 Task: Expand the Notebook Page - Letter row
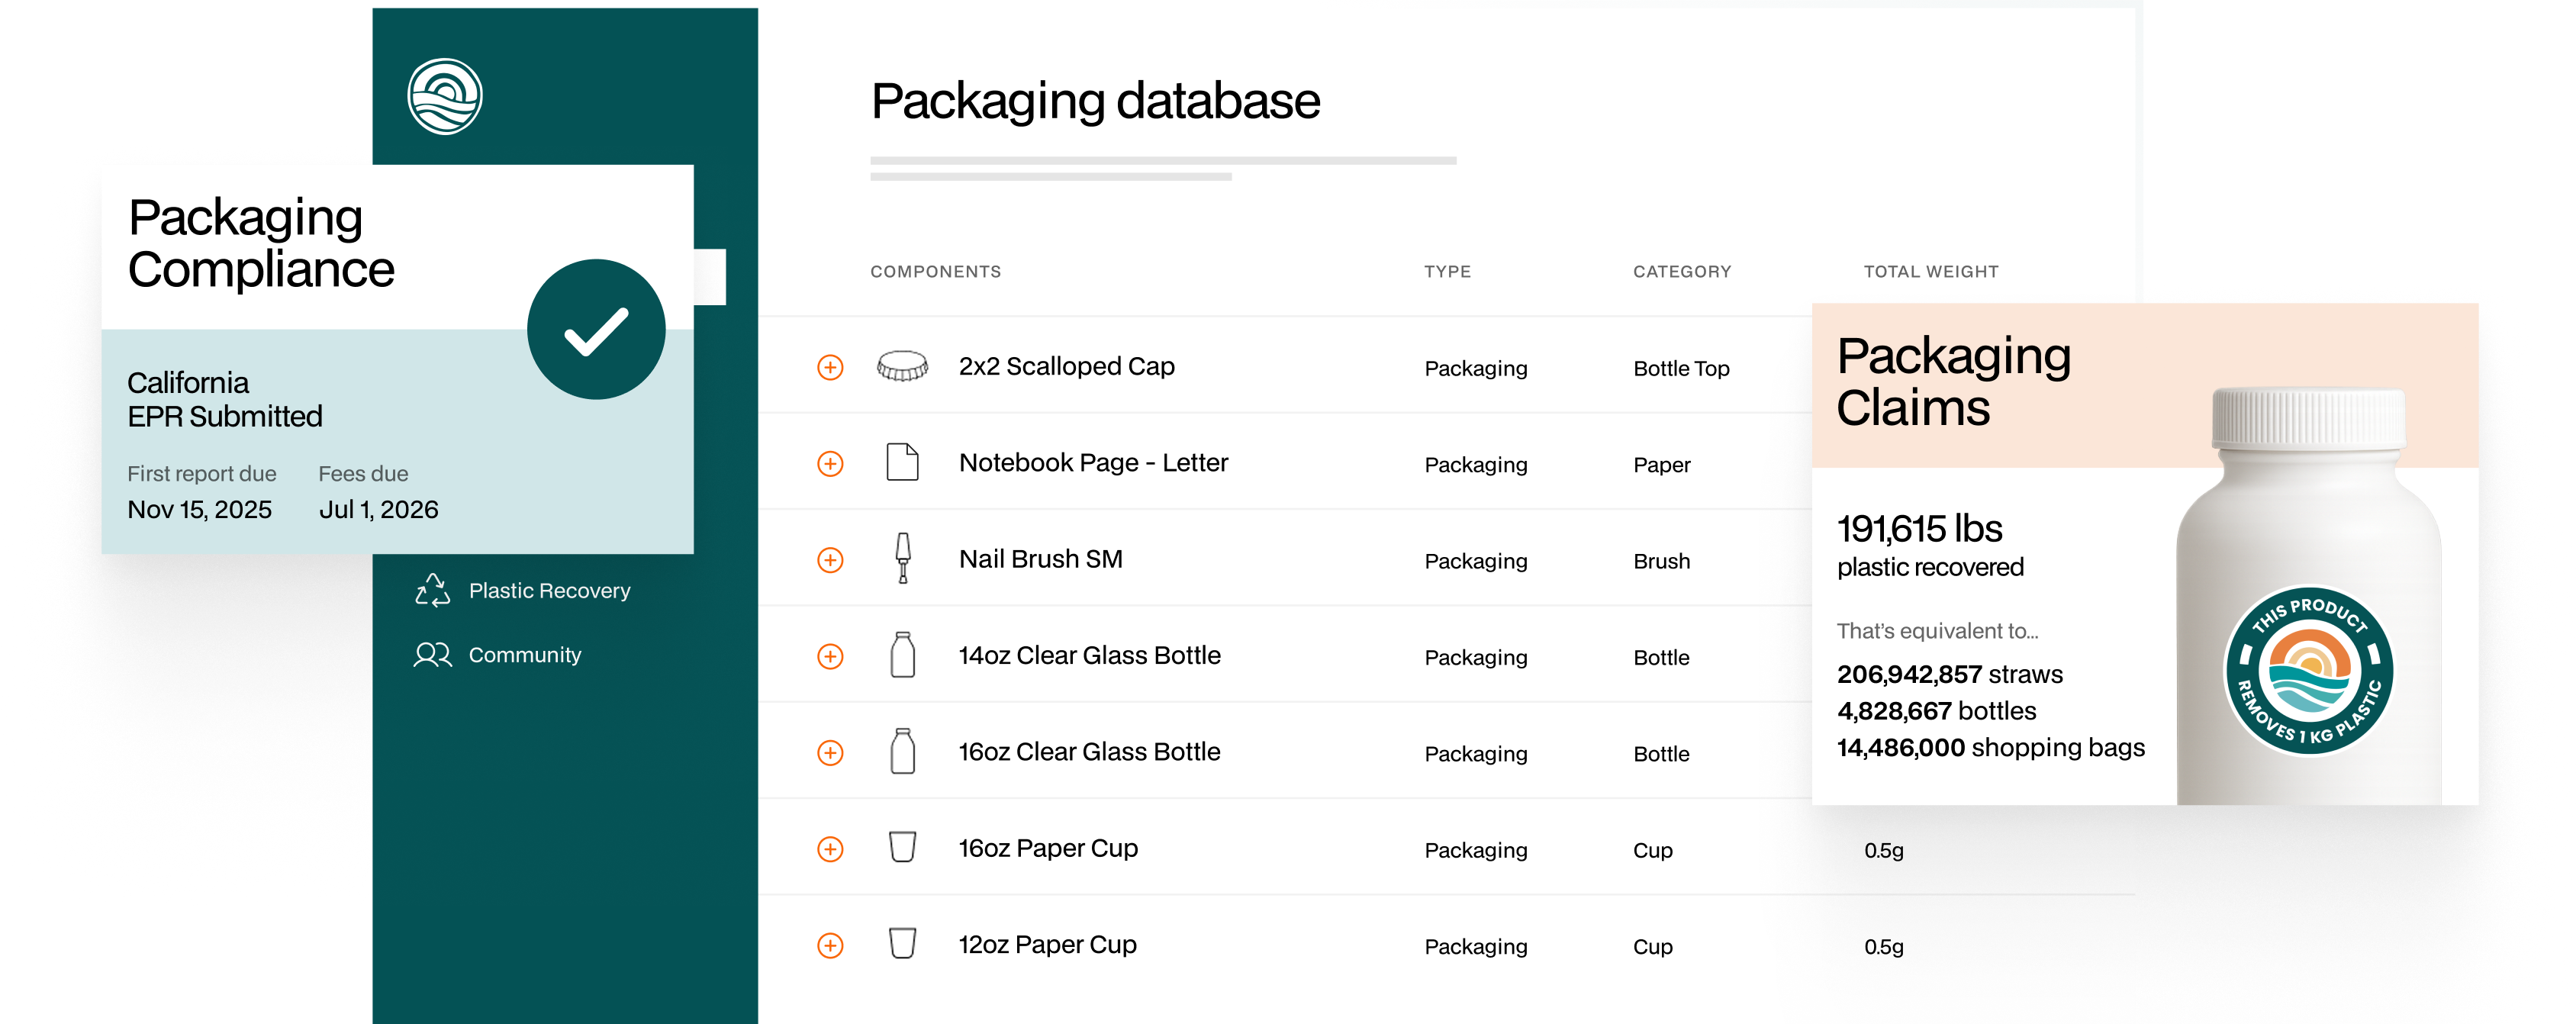(830, 463)
